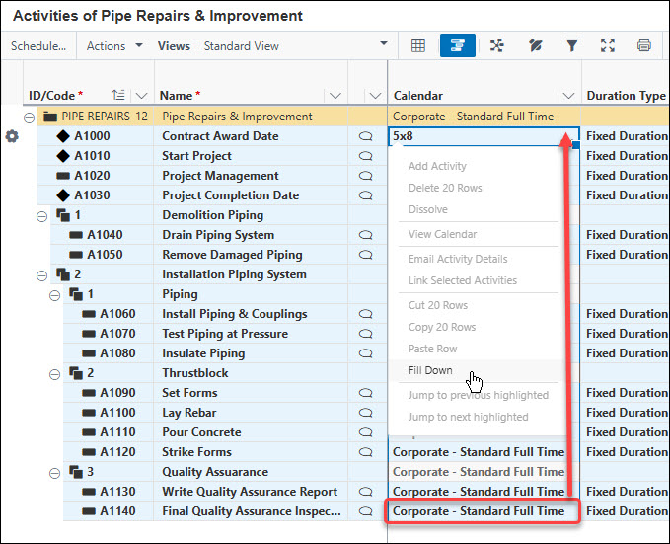Click the ID/Code sort order icon
This screenshot has height=544, width=670.
tap(118, 96)
